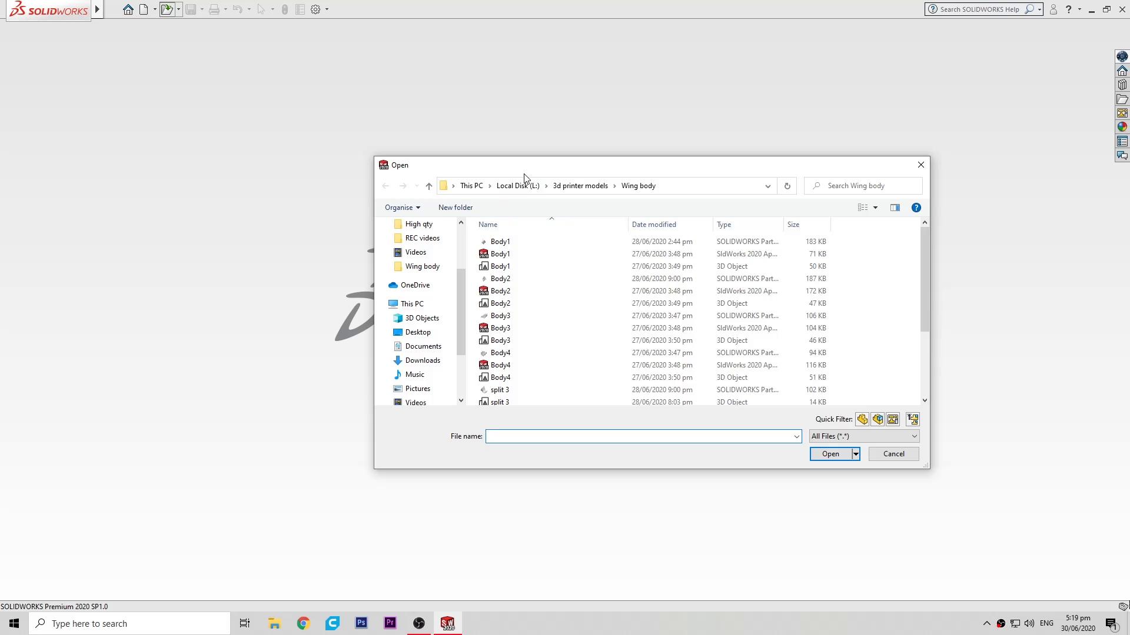Open File Explorer task pane tab
Viewport: 1130px width, 635px height.
pyautogui.click(x=1122, y=99)
